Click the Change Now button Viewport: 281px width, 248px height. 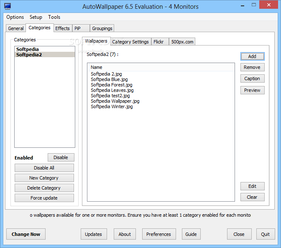(x=26, y=234)
